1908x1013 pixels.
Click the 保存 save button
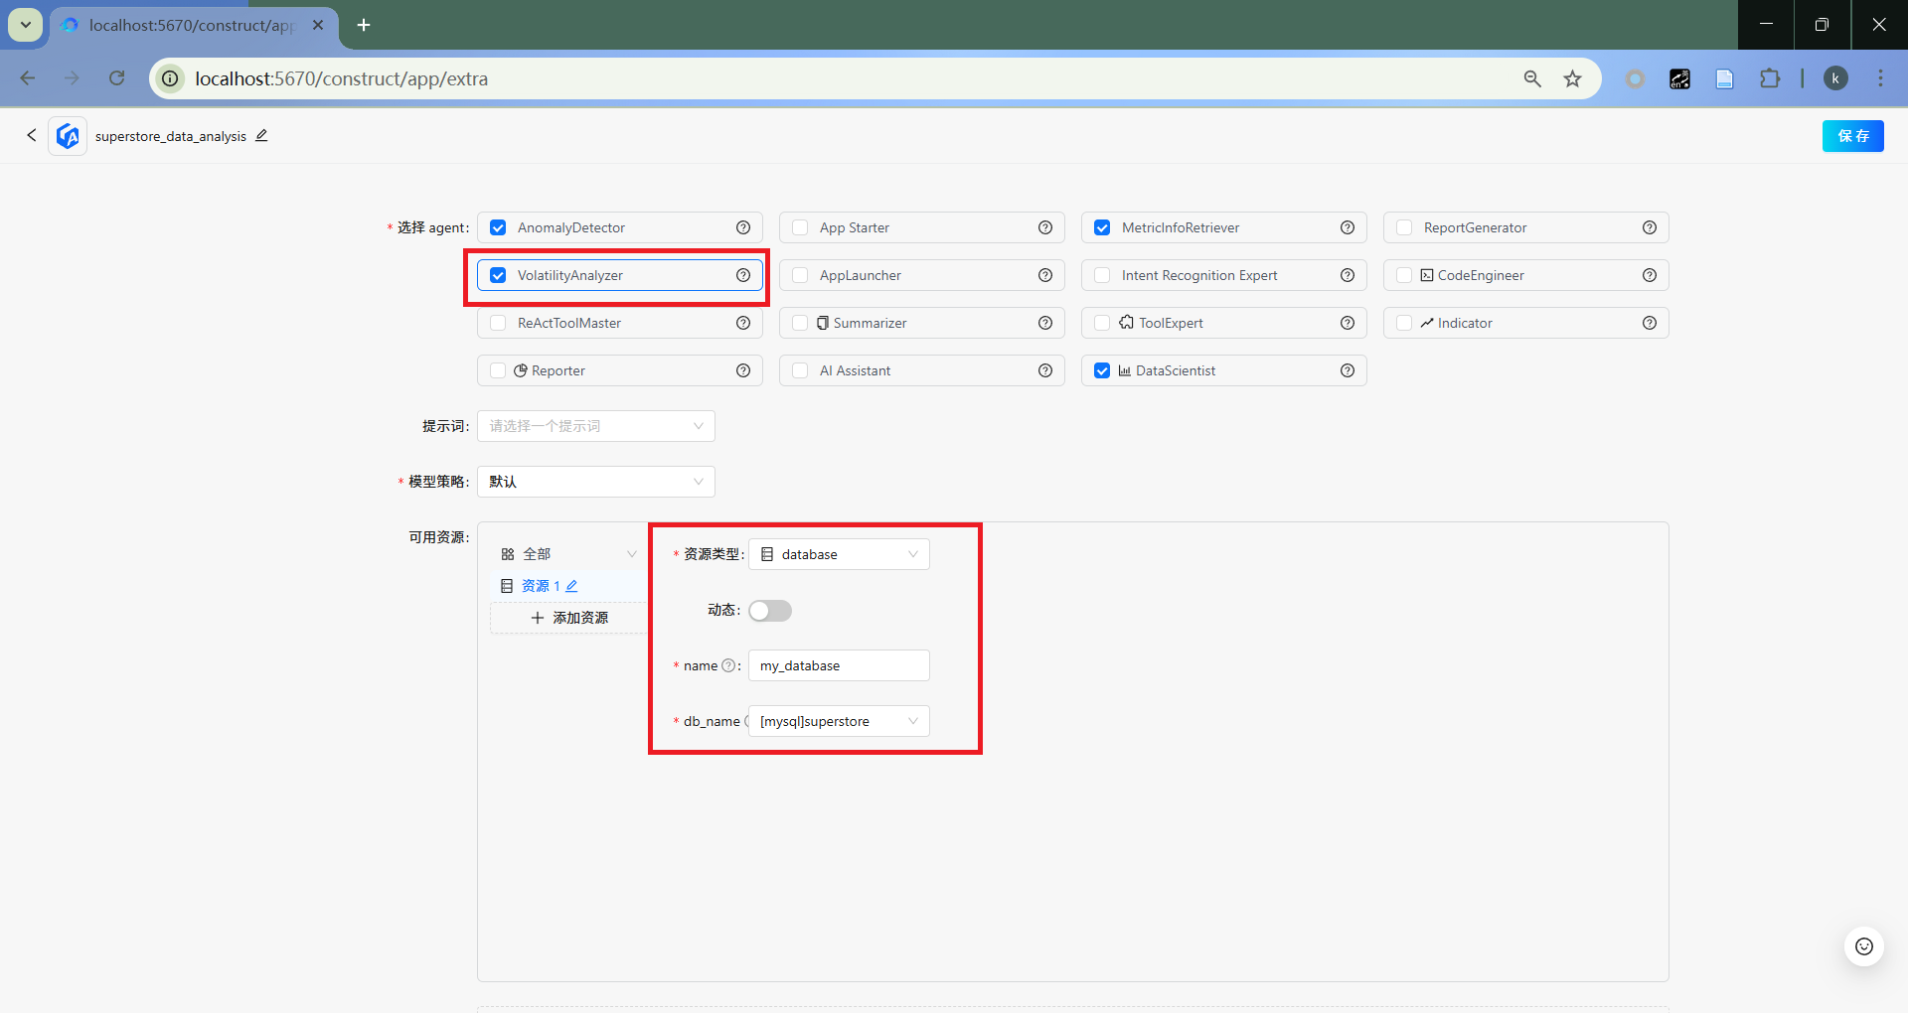click(1852, 136)
